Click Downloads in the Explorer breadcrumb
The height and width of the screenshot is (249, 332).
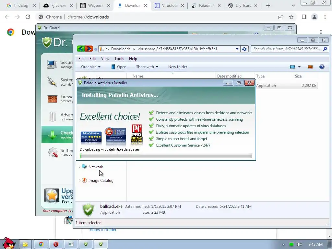coord(121,49)
